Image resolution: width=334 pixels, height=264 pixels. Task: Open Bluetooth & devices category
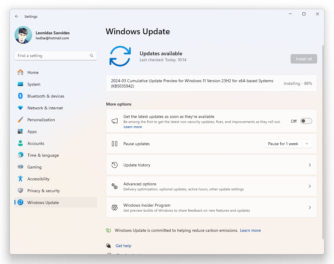(x=56, y=96)
